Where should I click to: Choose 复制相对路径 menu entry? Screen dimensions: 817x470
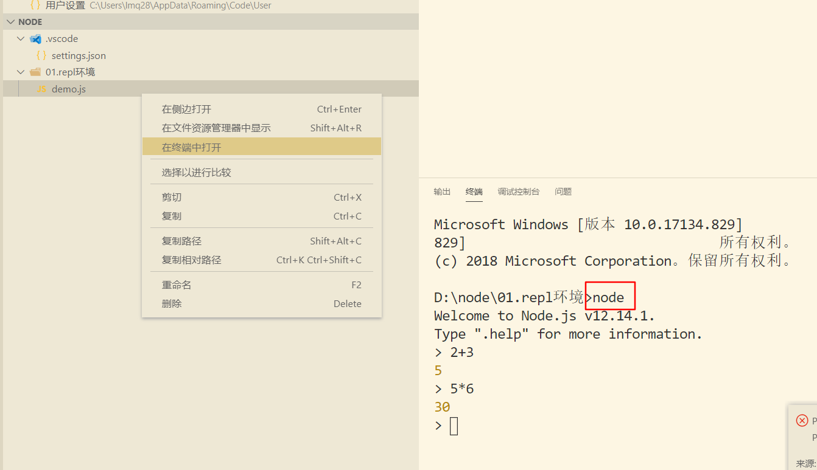click(x=262, y=260)
